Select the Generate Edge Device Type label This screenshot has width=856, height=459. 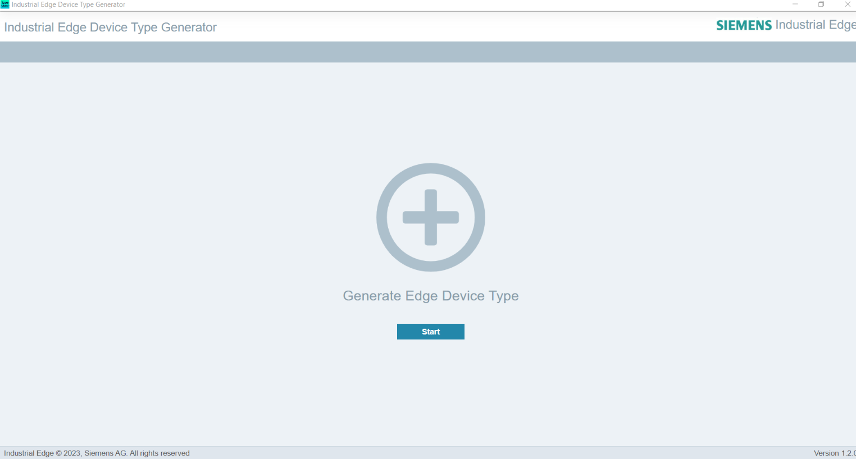click(431, 296)
